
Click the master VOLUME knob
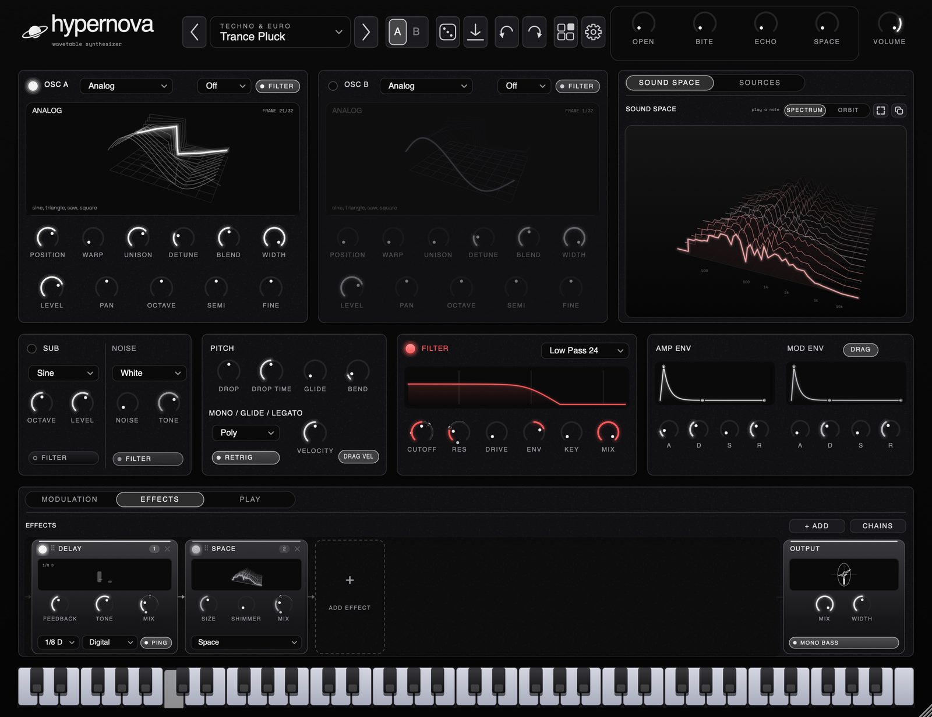(889, 23)
